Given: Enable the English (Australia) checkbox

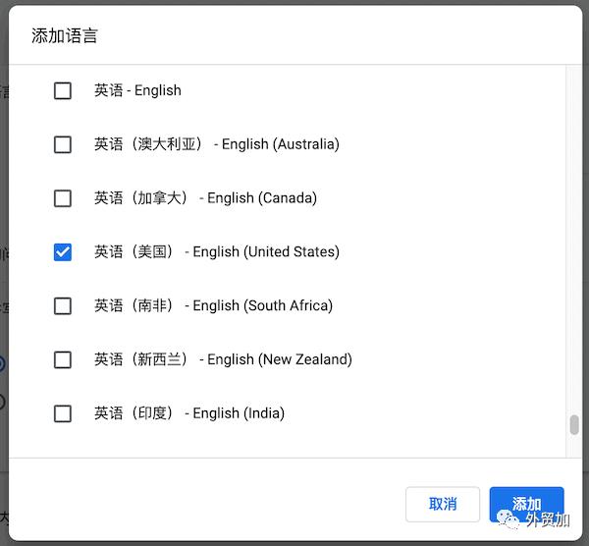Looking at the screenshot, I should [63, 144].
